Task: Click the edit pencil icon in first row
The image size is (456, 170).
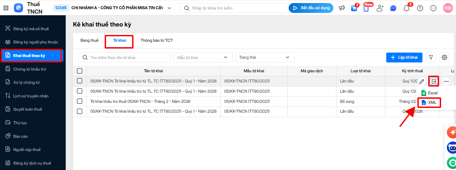Action: [421, 81]
